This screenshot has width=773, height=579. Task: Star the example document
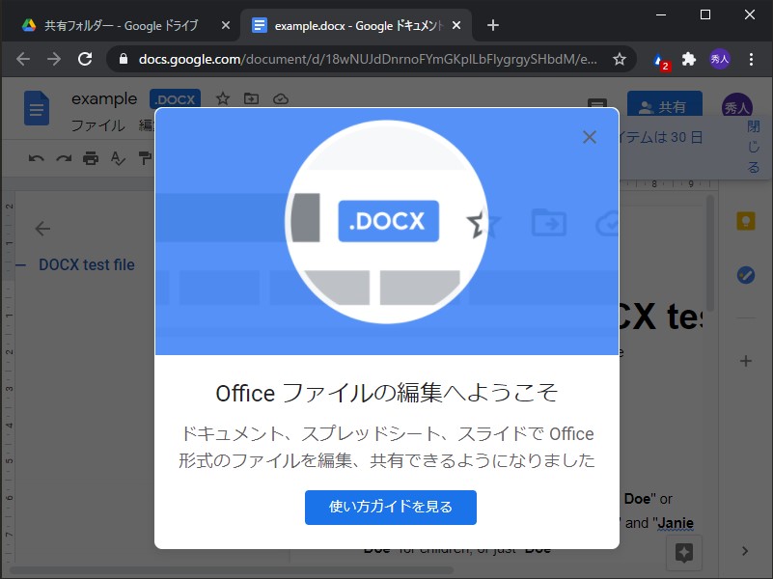click(223, 99)
